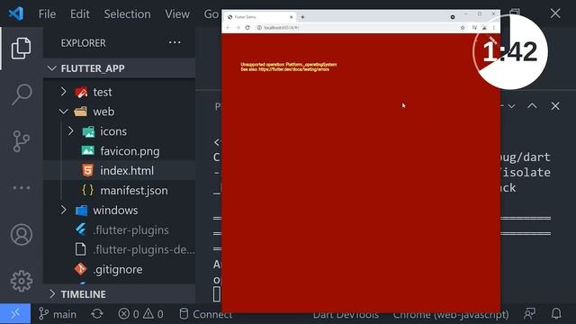Expand the windows folder
576x324 pixels.
coord(120,210)
